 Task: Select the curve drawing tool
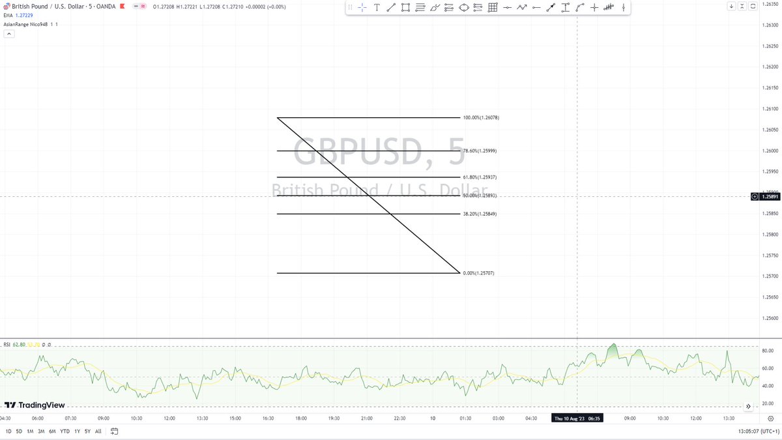click(579, 8)
